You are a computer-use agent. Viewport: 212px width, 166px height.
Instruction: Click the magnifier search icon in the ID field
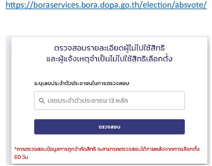[42, 101]
